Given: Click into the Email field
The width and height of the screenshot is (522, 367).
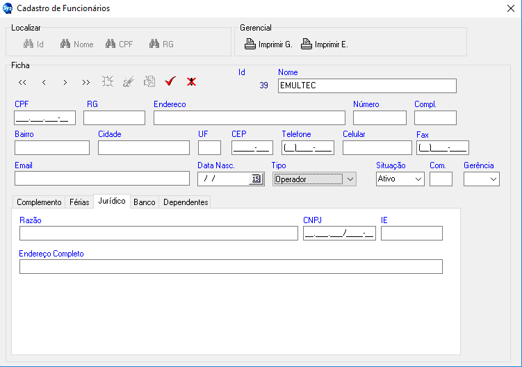Looking at the screenshot, I should (101, 179).
